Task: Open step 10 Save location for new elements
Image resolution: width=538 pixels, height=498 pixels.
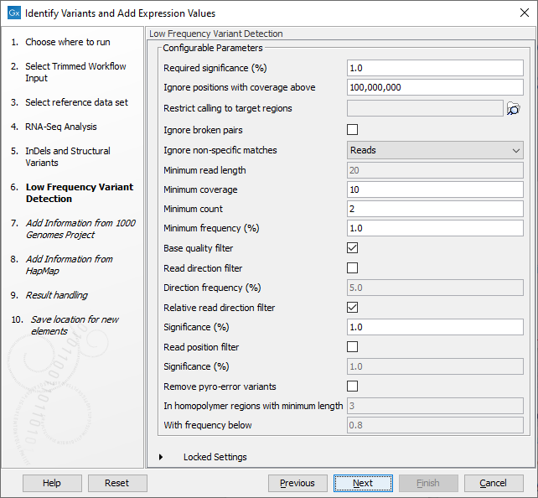Action: tap(75, 325)
